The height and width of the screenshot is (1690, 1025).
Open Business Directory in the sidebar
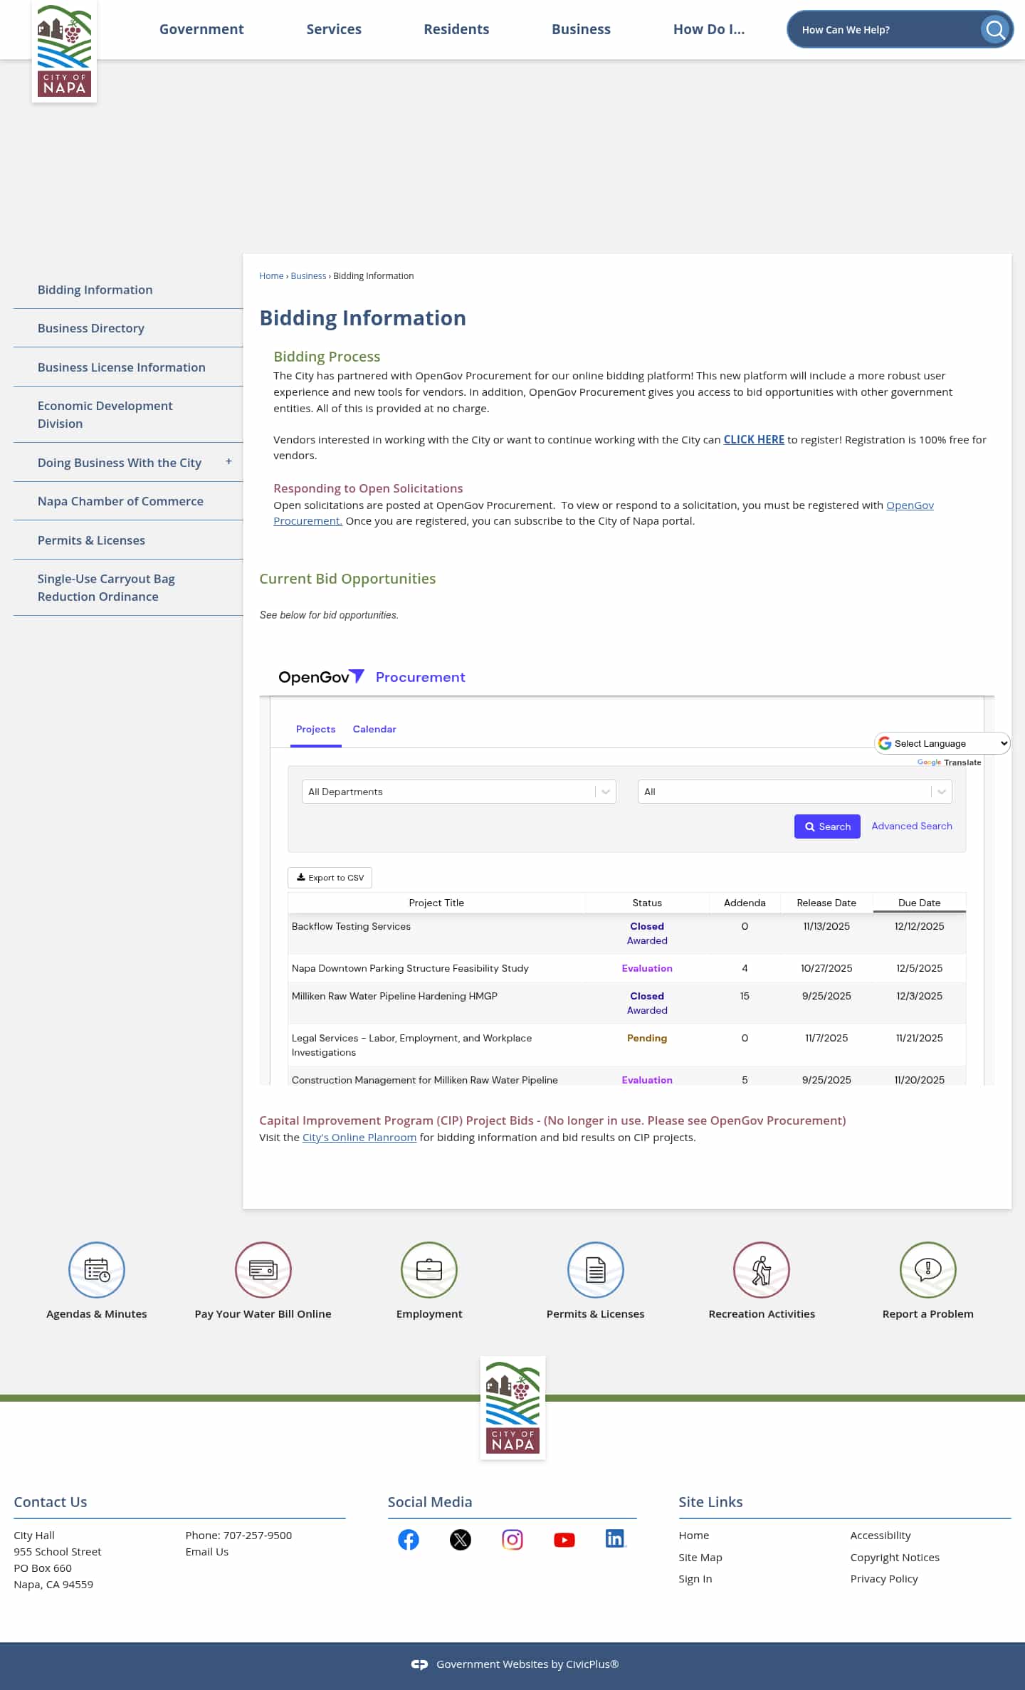tap(90, 328)
